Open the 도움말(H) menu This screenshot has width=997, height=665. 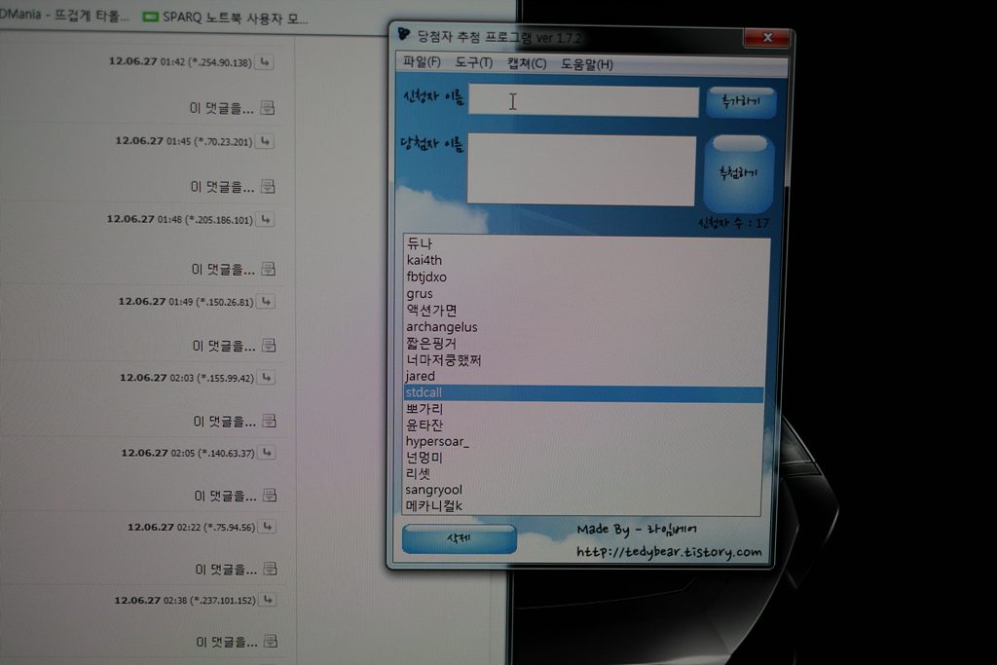[x=587, y=64]
